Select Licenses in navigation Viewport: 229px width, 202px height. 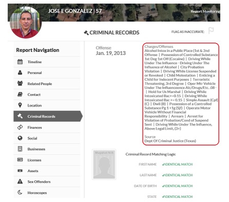point(47,160)
